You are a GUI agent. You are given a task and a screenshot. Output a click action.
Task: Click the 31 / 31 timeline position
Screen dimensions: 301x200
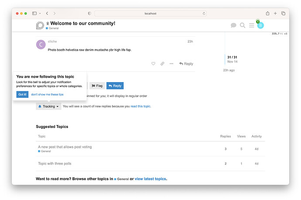coord(232,57)
